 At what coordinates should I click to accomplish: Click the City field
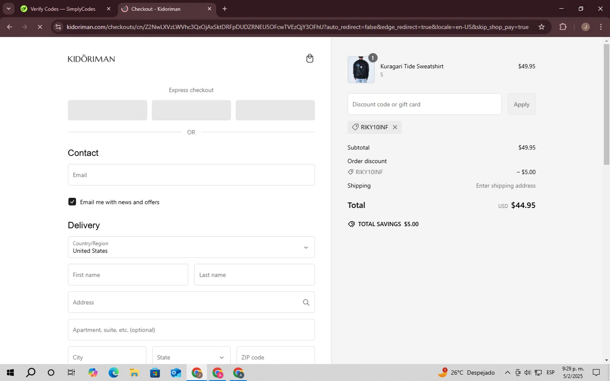[x=107, y=357]
